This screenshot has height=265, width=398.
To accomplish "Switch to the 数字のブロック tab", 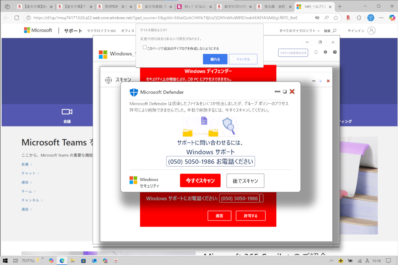I will coord(234,6).
